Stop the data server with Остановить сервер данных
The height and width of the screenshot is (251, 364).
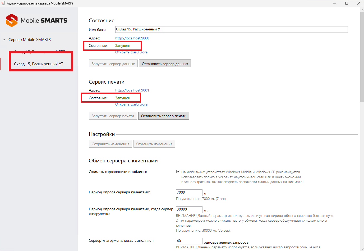[x=165, y=64]
